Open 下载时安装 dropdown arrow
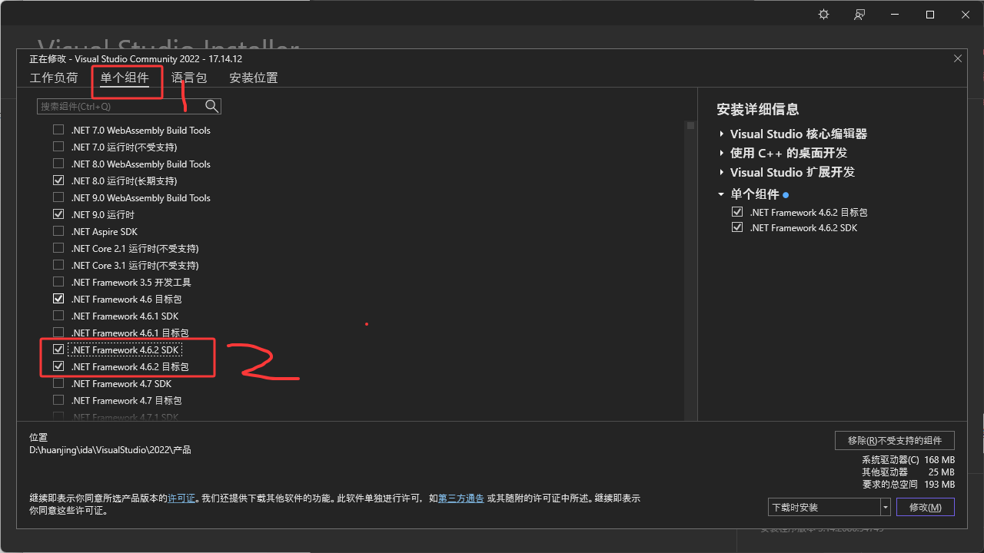The image size is (984, 553). tap(886, 507)
